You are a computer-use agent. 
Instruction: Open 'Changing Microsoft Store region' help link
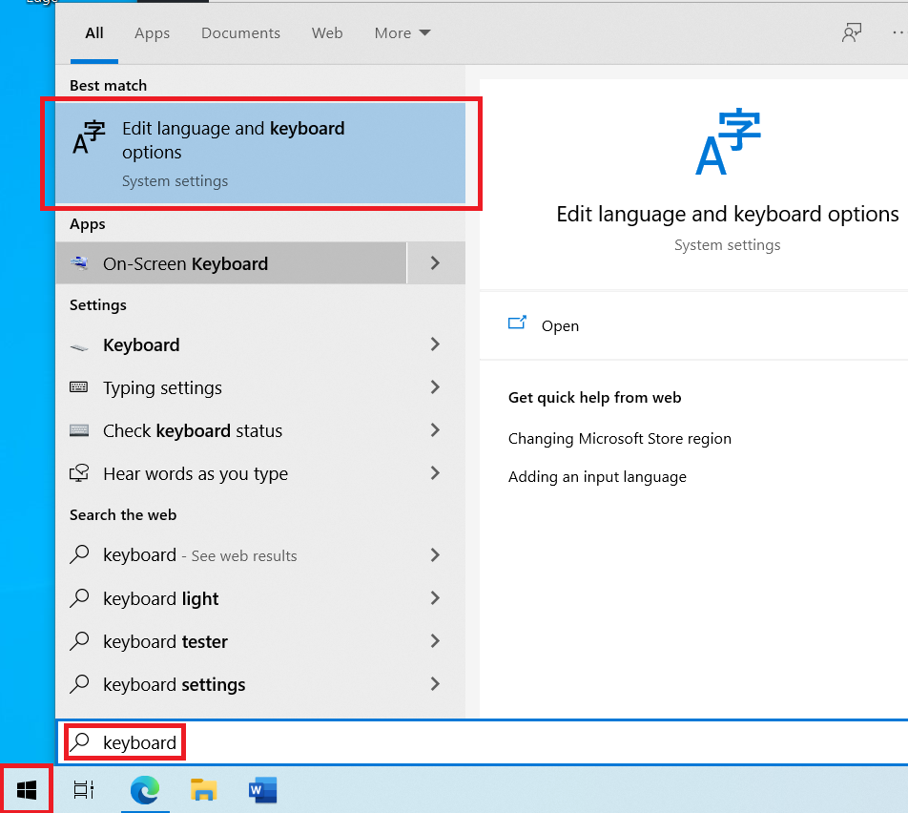(619, 439)
